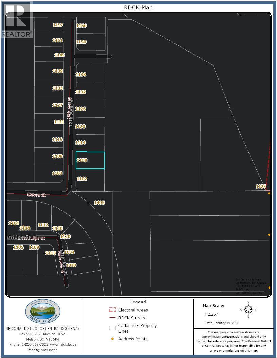Select parcel 1034 on the map
The height and width of the screenshot is (358, 277).
coord(69,252)
